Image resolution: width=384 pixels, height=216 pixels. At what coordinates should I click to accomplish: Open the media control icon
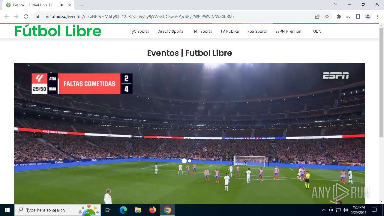coord(349,16)
